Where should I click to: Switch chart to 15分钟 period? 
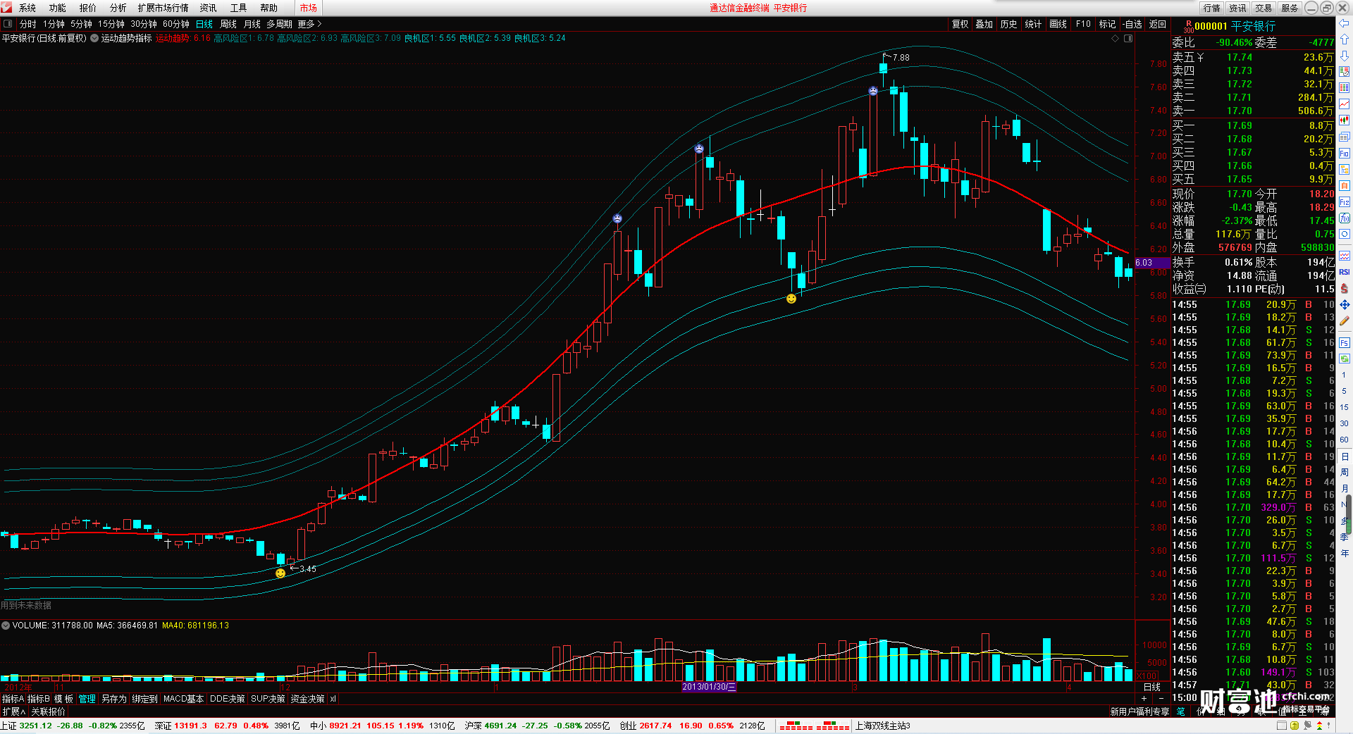111,24
